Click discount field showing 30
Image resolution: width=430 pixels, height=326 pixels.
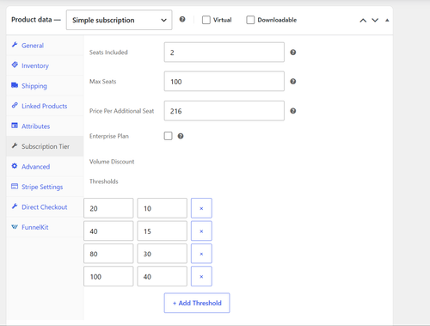point(162,254)
